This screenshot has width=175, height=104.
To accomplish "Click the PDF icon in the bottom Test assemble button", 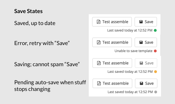I will [99, 83].
